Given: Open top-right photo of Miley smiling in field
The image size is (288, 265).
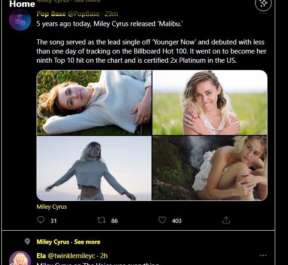Looking at the screenshot, I should coord(209,103).
